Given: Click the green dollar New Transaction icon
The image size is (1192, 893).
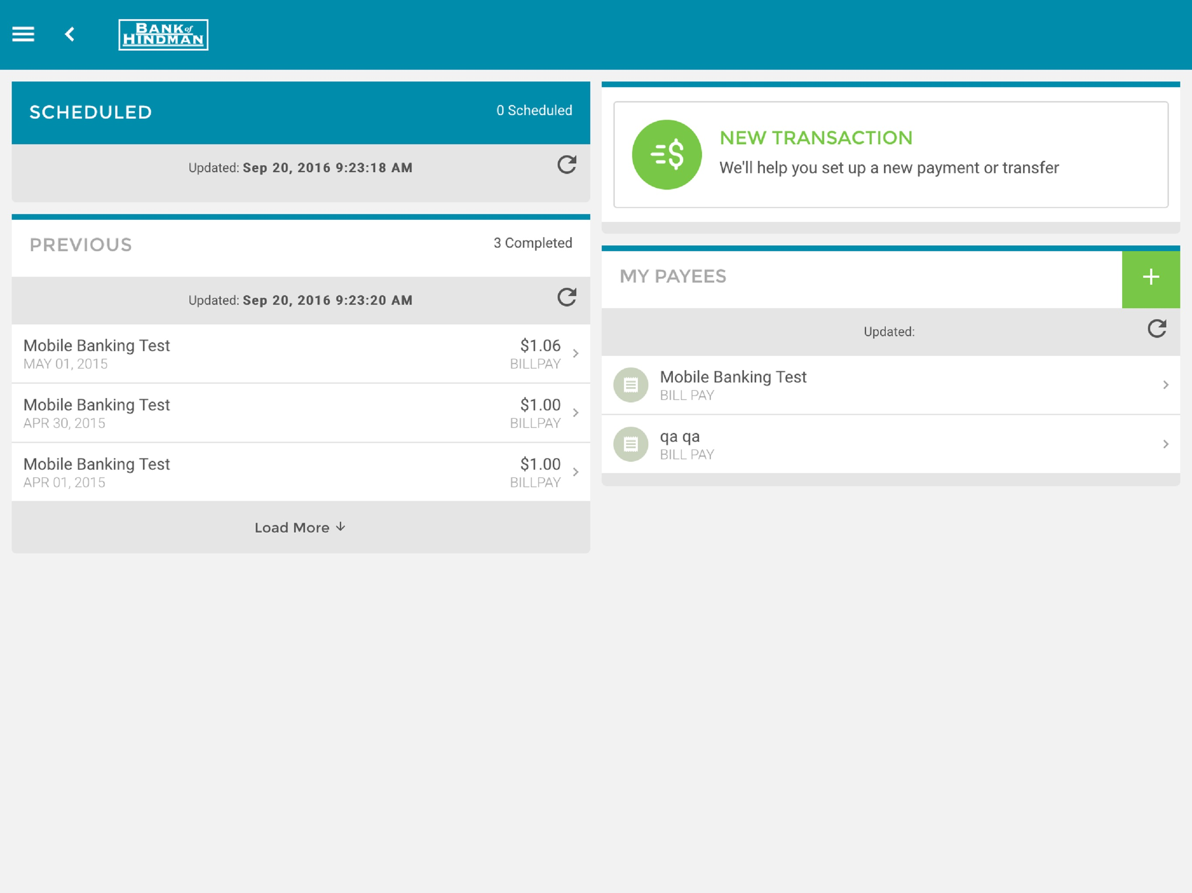Looking at the screenshot, I should tap(667, 155).
